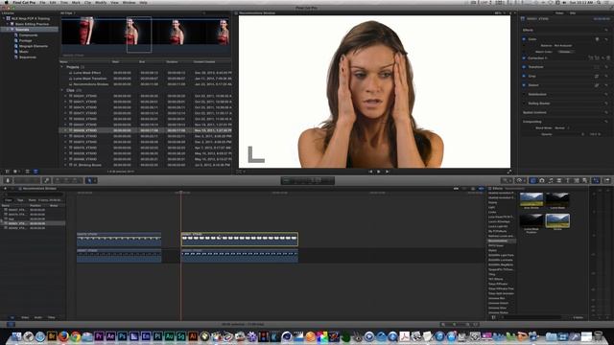Toggle skimming in timeline header
Image resolution: width=614 pixels, height=345 pixels.
click(457, 189)
